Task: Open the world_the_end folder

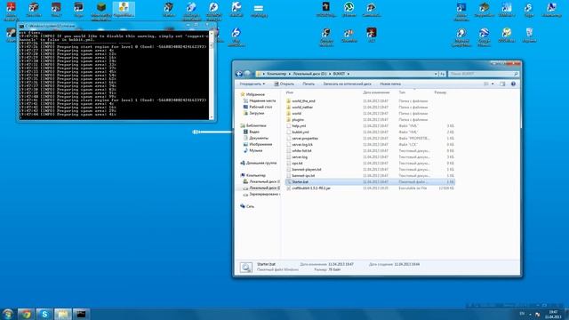Action: (303, 100)
